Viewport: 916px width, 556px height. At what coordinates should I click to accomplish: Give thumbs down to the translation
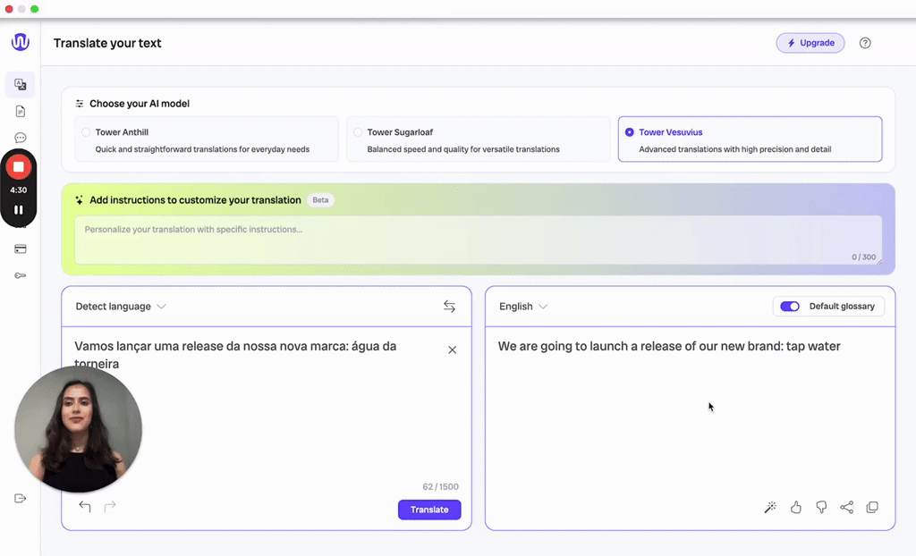(821, 508)
